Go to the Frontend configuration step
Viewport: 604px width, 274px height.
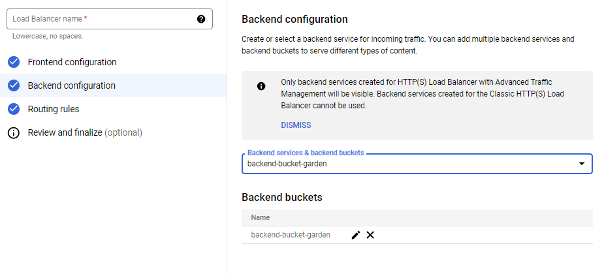click(72, 62)
